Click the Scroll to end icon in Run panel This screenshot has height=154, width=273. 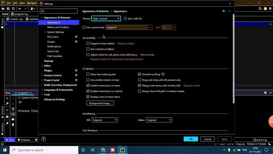(x=13, y=114)
